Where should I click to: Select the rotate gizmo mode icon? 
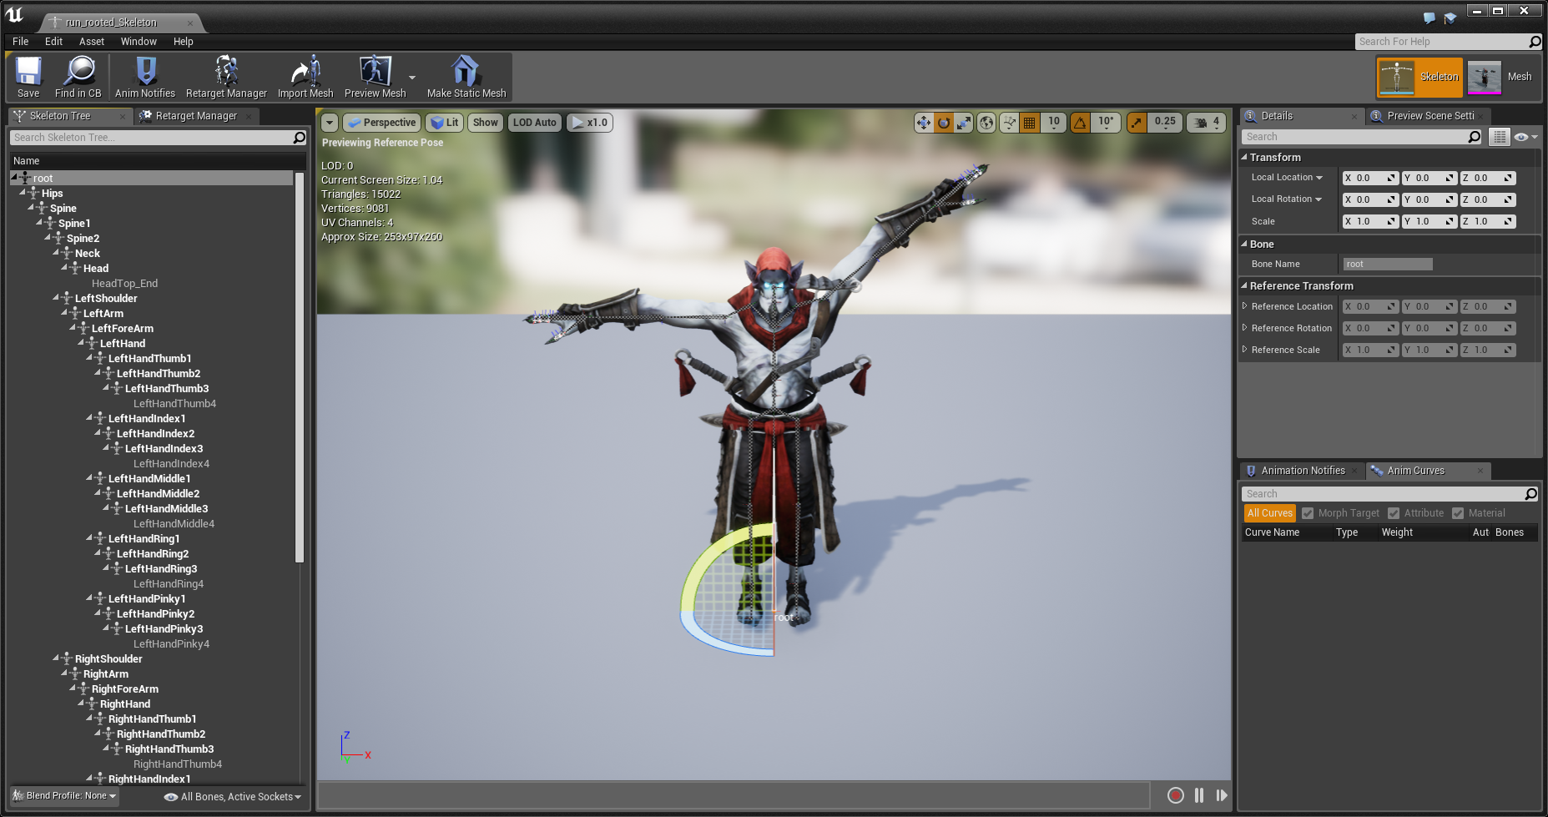(944, 123)
